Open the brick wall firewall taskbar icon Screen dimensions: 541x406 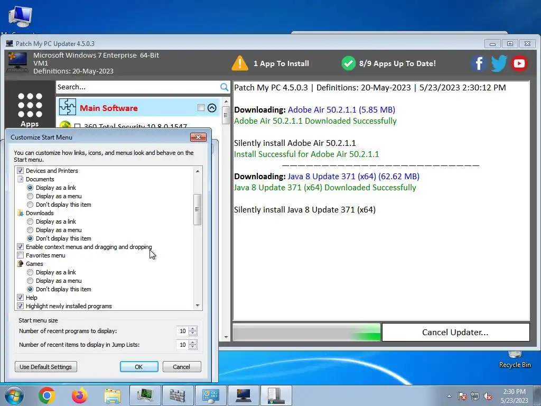click(x=178, y=395)
